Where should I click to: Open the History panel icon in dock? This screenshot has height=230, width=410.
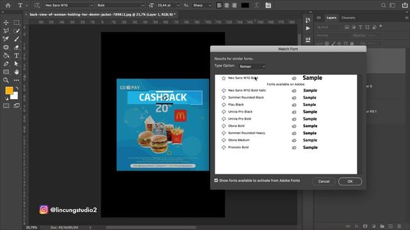[x=308, y=20]
